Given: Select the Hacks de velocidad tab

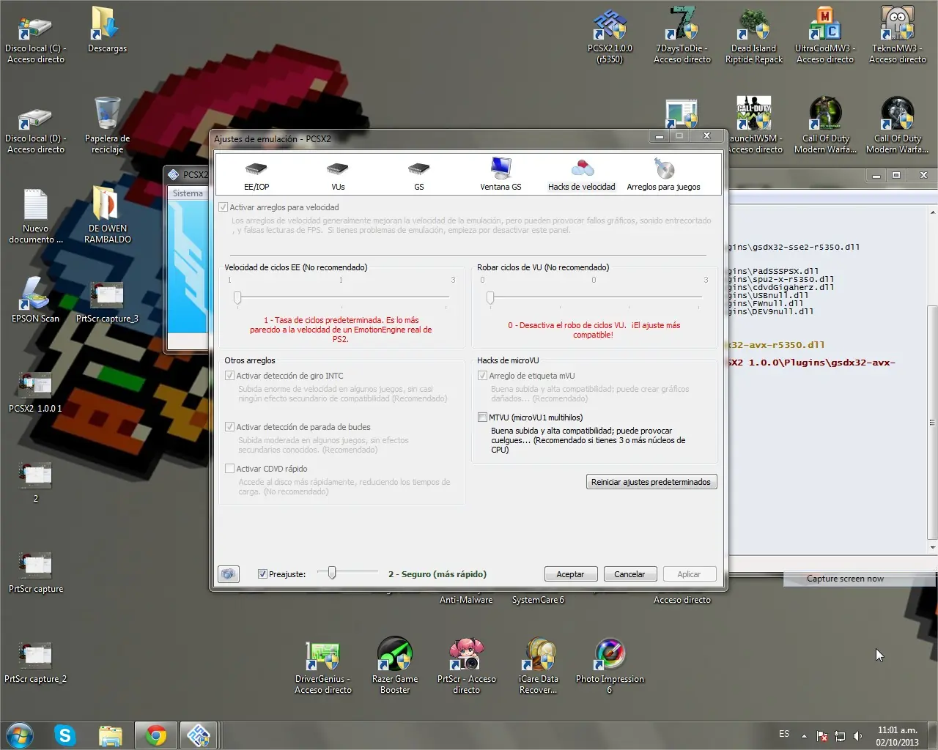Looking at the screenshot, I should coord(582,175).
